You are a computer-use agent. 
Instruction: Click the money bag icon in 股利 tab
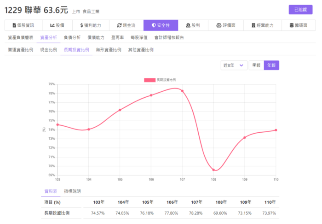(188, 25)
